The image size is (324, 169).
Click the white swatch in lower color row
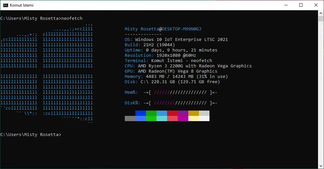(x=204, y=118)
